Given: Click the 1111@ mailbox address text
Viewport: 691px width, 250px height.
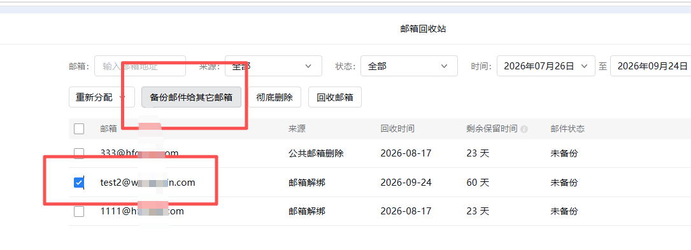Looking at the screenshot, I should click(x=142, y=211).
